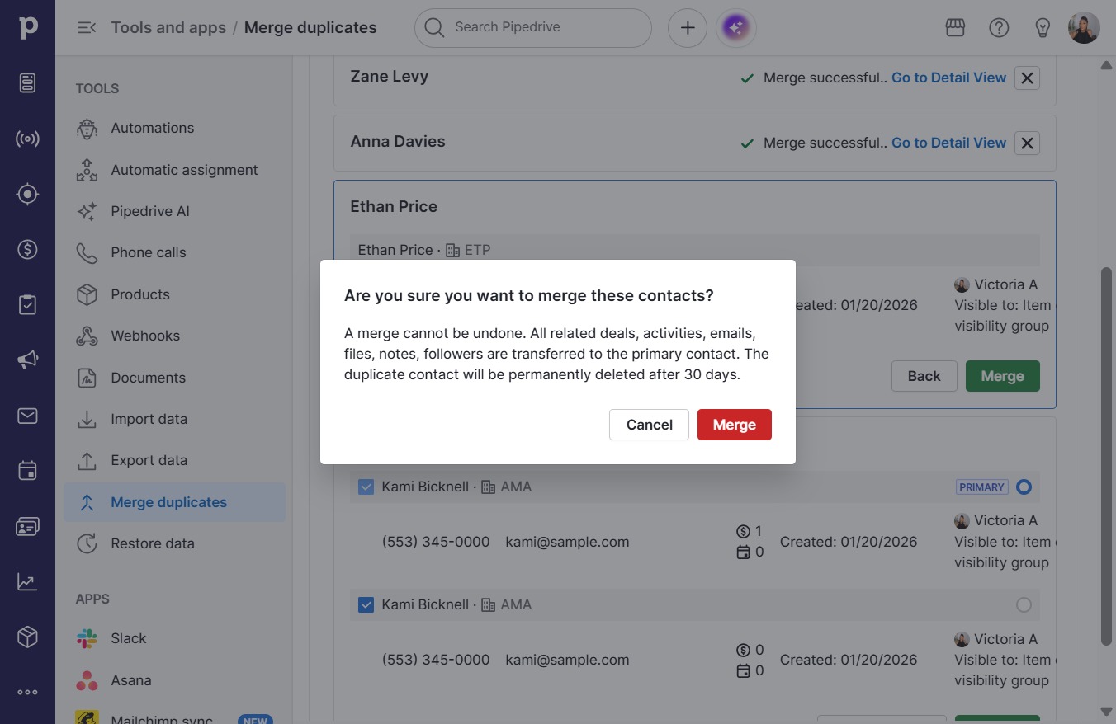Launch the purple AI assistant button
1116x724 pixels.
[x=736, y=28]
